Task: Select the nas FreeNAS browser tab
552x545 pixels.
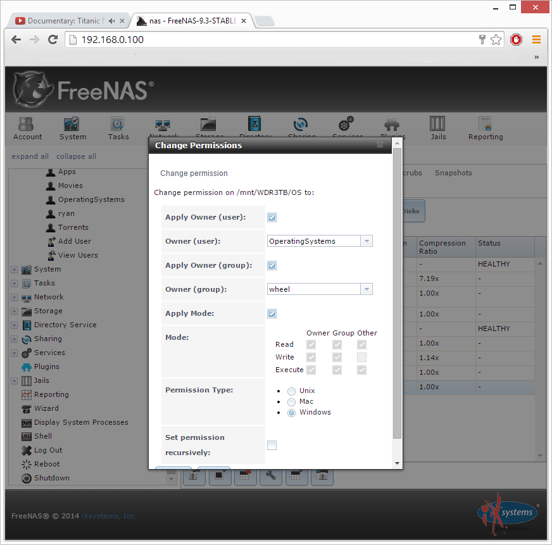Action: coord(192,21)
